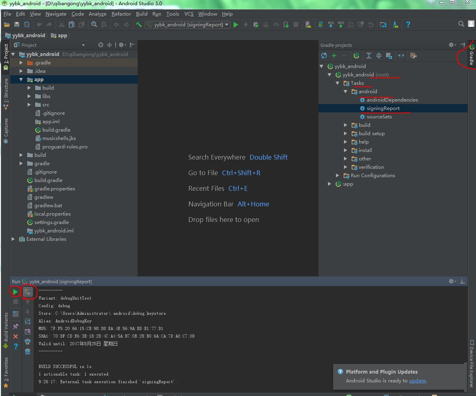Click Execute Gradle Task icon in Gradle panel
Image resolution: width=476 pixels, height=396 pixels.
pos(356,56)
